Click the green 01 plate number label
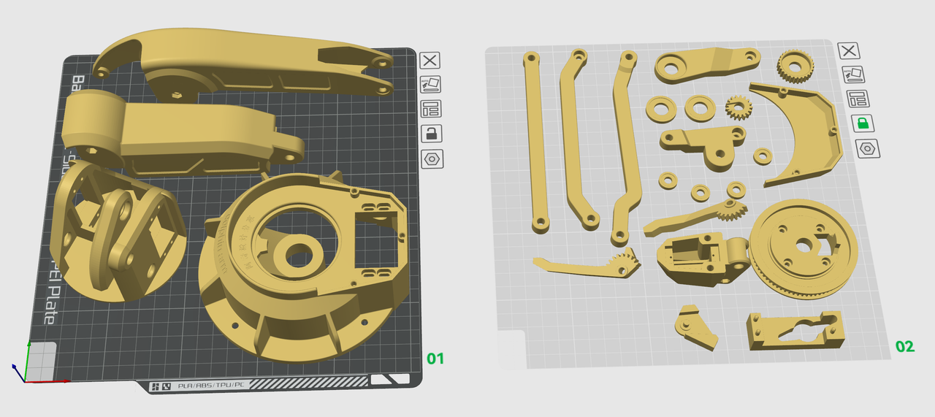 tap(435, 359)
